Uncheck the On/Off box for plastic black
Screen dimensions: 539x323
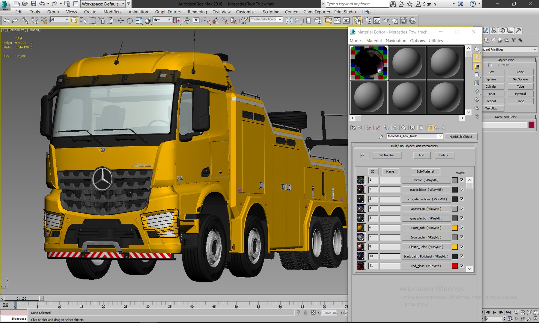coord(462,189)
